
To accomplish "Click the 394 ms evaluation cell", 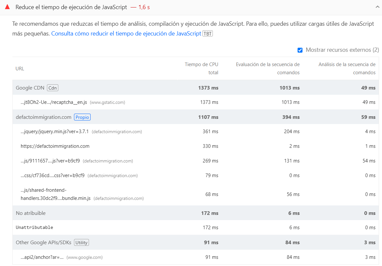I will (x=291, y=117).
